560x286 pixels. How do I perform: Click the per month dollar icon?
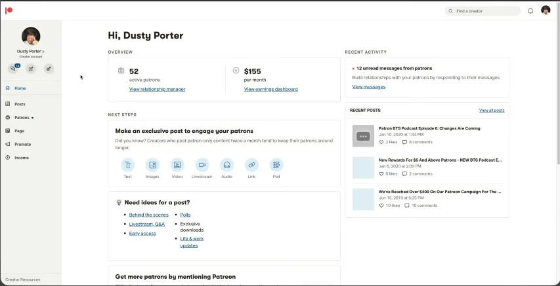pos(236,71)
